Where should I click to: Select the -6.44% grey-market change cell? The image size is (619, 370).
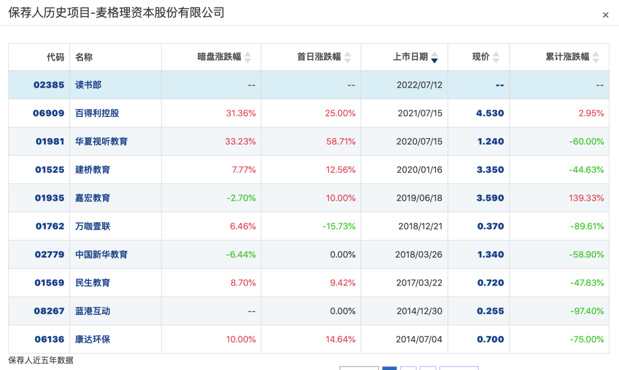tap(241, 255)
